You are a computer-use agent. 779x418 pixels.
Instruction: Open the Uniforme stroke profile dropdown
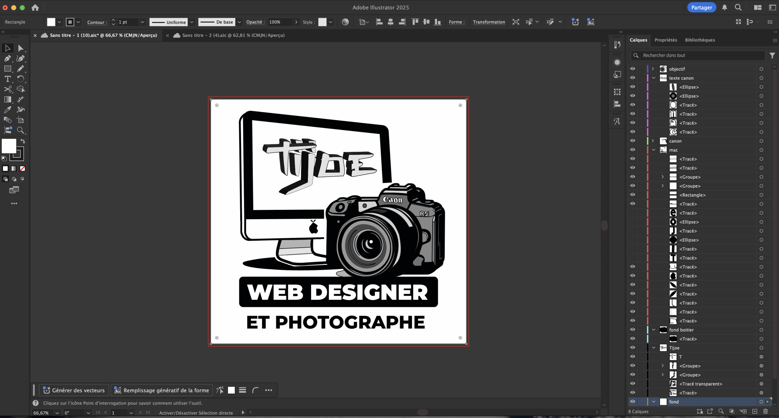[192, 22]
